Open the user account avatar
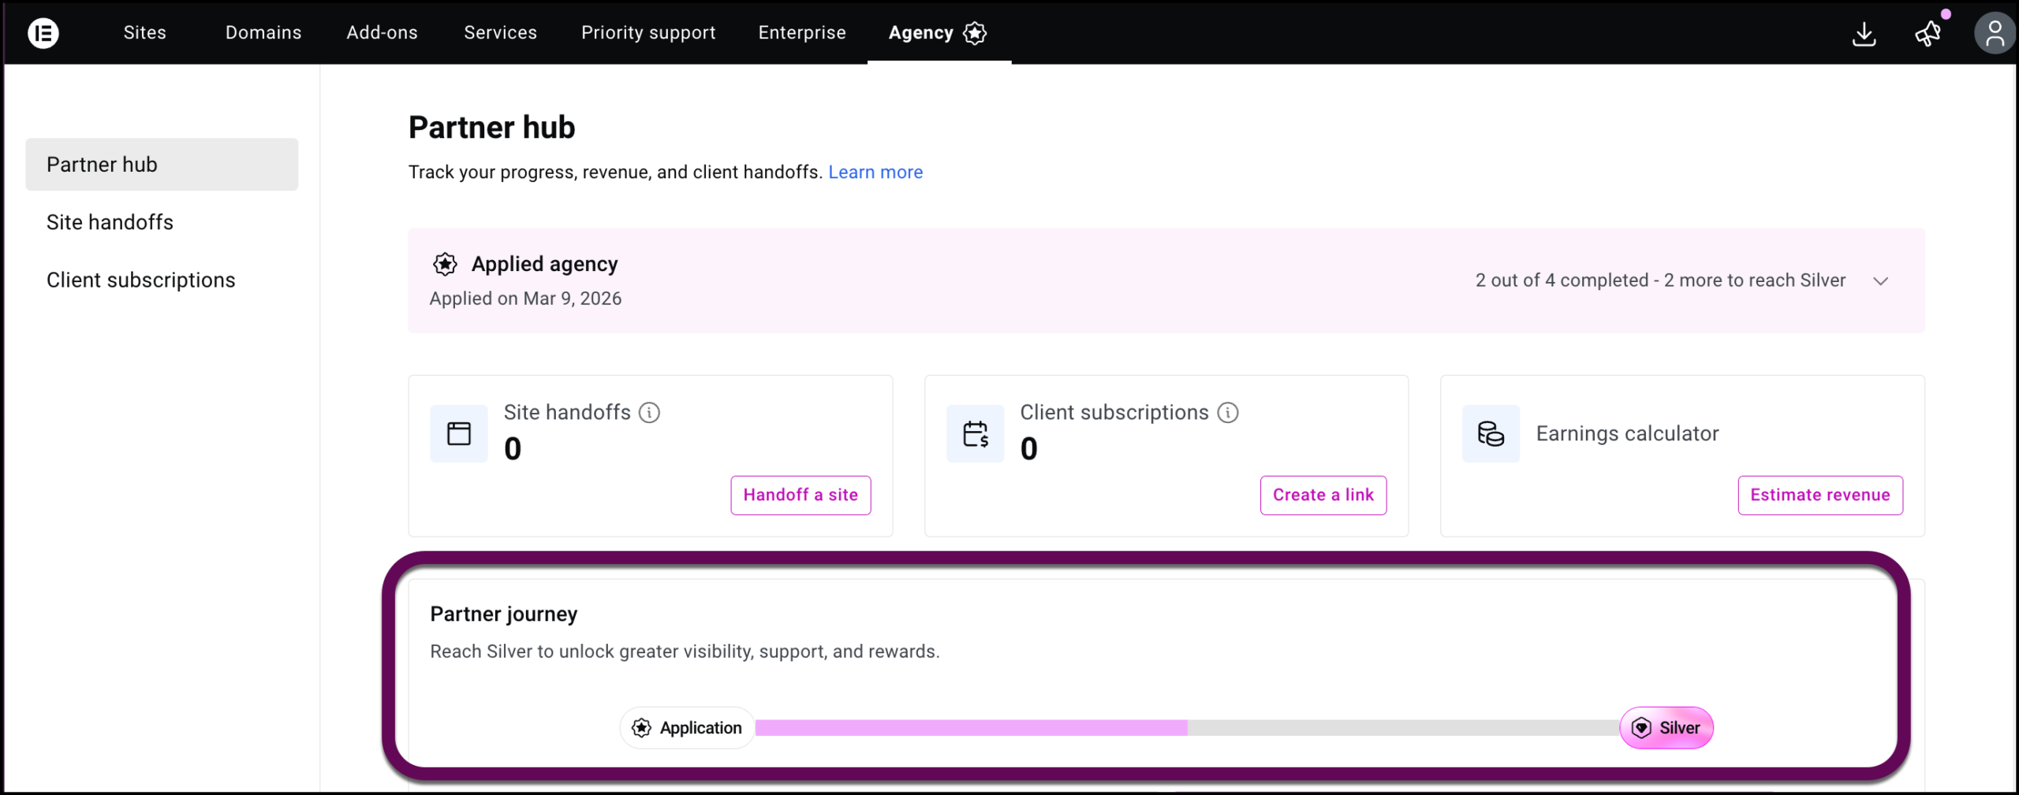The width and height of the screenshot is (2019, 795). [1994, 34]
